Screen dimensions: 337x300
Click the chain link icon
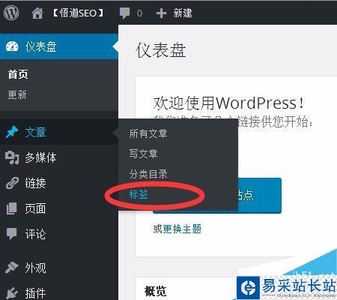[x=12, y=183]
